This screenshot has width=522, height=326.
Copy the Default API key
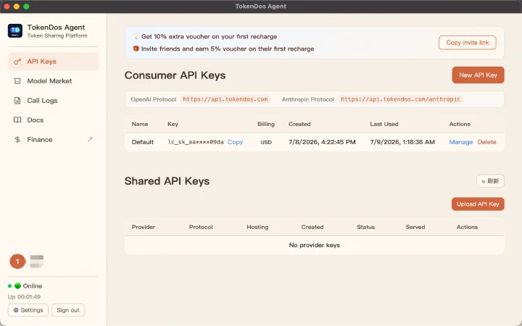click(236, 142)
